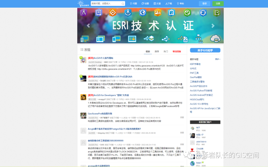This screenshot has height=167, width=268.
Task: Open the 文章 navigation item
Action: pos(157,4)
